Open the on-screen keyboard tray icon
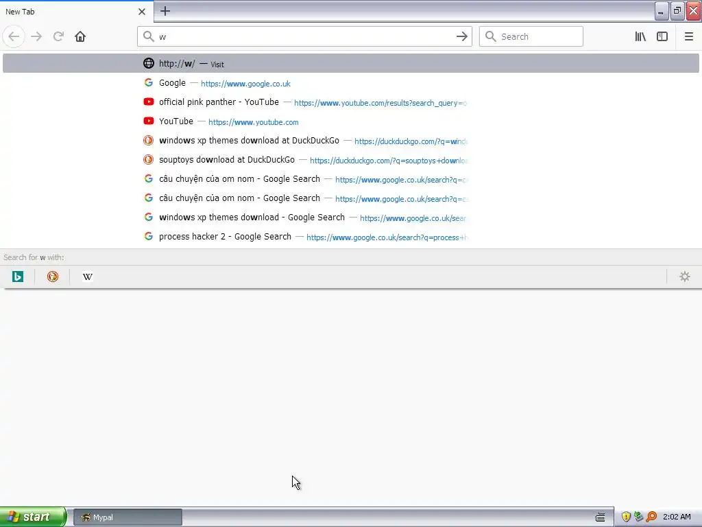This screenshot has width=702, height=527. point(601,517)
